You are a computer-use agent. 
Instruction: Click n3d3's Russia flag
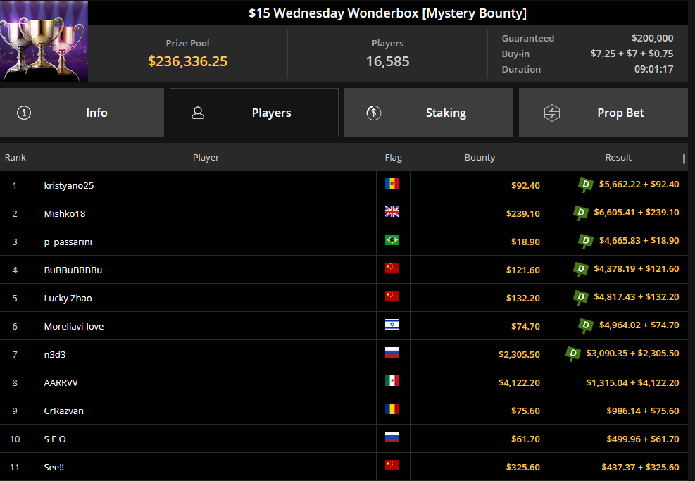[392, 352]
